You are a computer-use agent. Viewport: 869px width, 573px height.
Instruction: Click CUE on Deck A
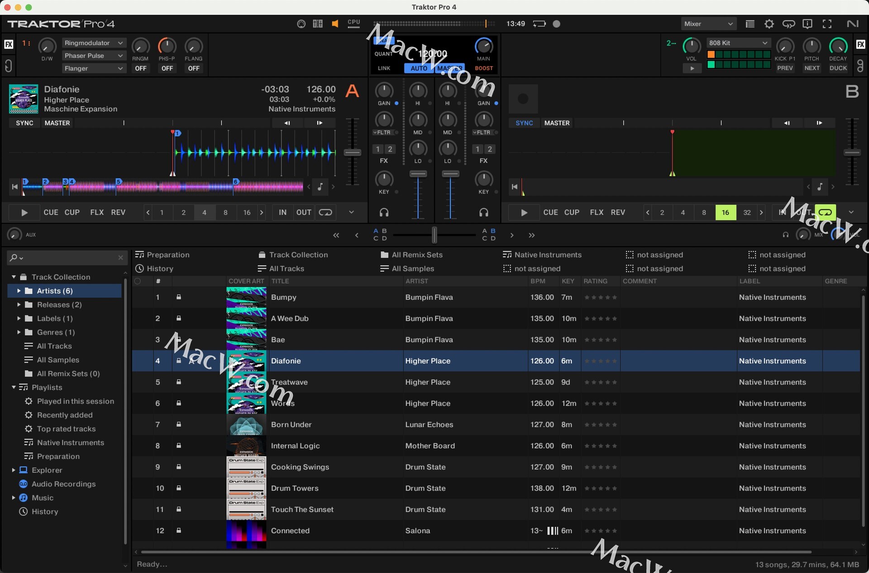point(51,212)
